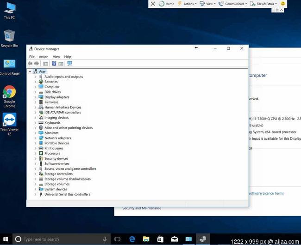Click the Back arrow in Device Manager toolbar
Screen dimensions: 301x245
(30, 64)
